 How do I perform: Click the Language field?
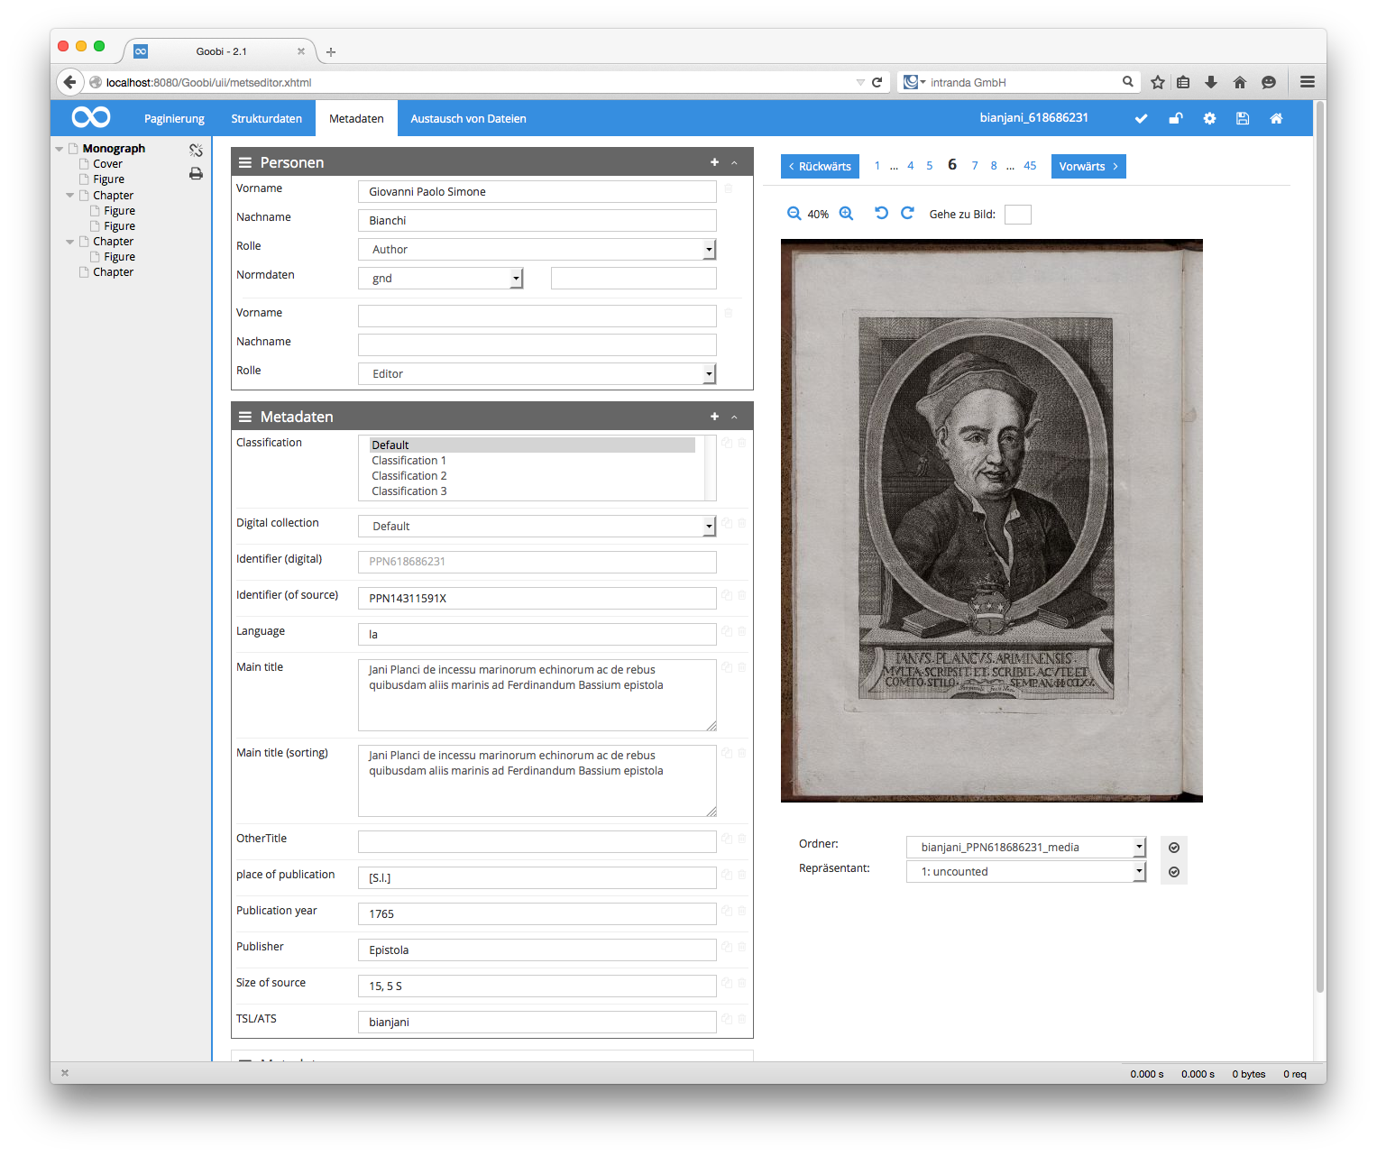point(537,635)
